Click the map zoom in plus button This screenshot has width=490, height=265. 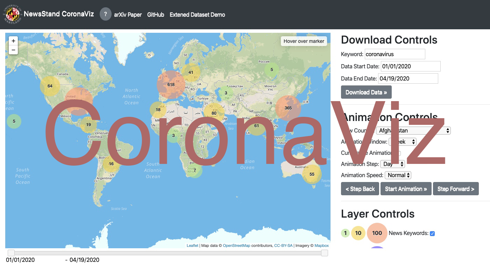[13, 41]
